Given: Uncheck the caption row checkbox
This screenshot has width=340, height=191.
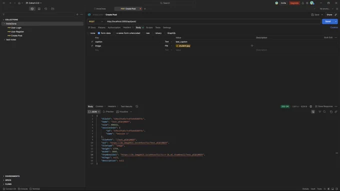Looking at the screenshot, I should coord(92,42).
